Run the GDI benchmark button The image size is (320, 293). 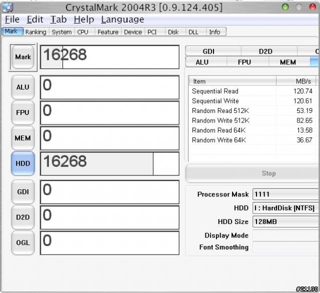tap(23, 192)
